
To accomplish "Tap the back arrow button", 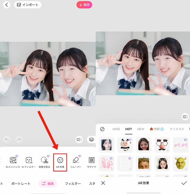I will [7, 5].
